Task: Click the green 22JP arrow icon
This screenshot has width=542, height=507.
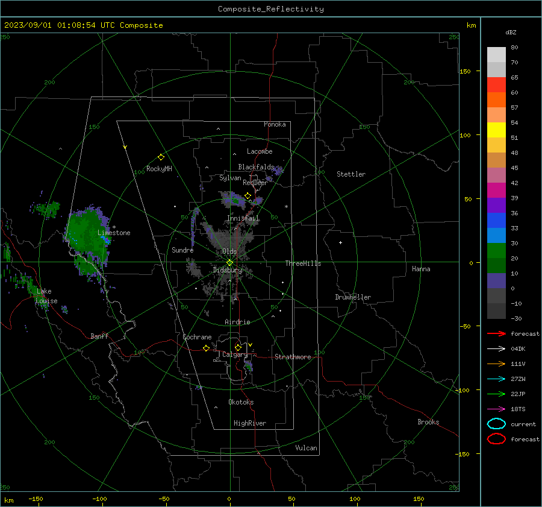Action: pos(496,394)
